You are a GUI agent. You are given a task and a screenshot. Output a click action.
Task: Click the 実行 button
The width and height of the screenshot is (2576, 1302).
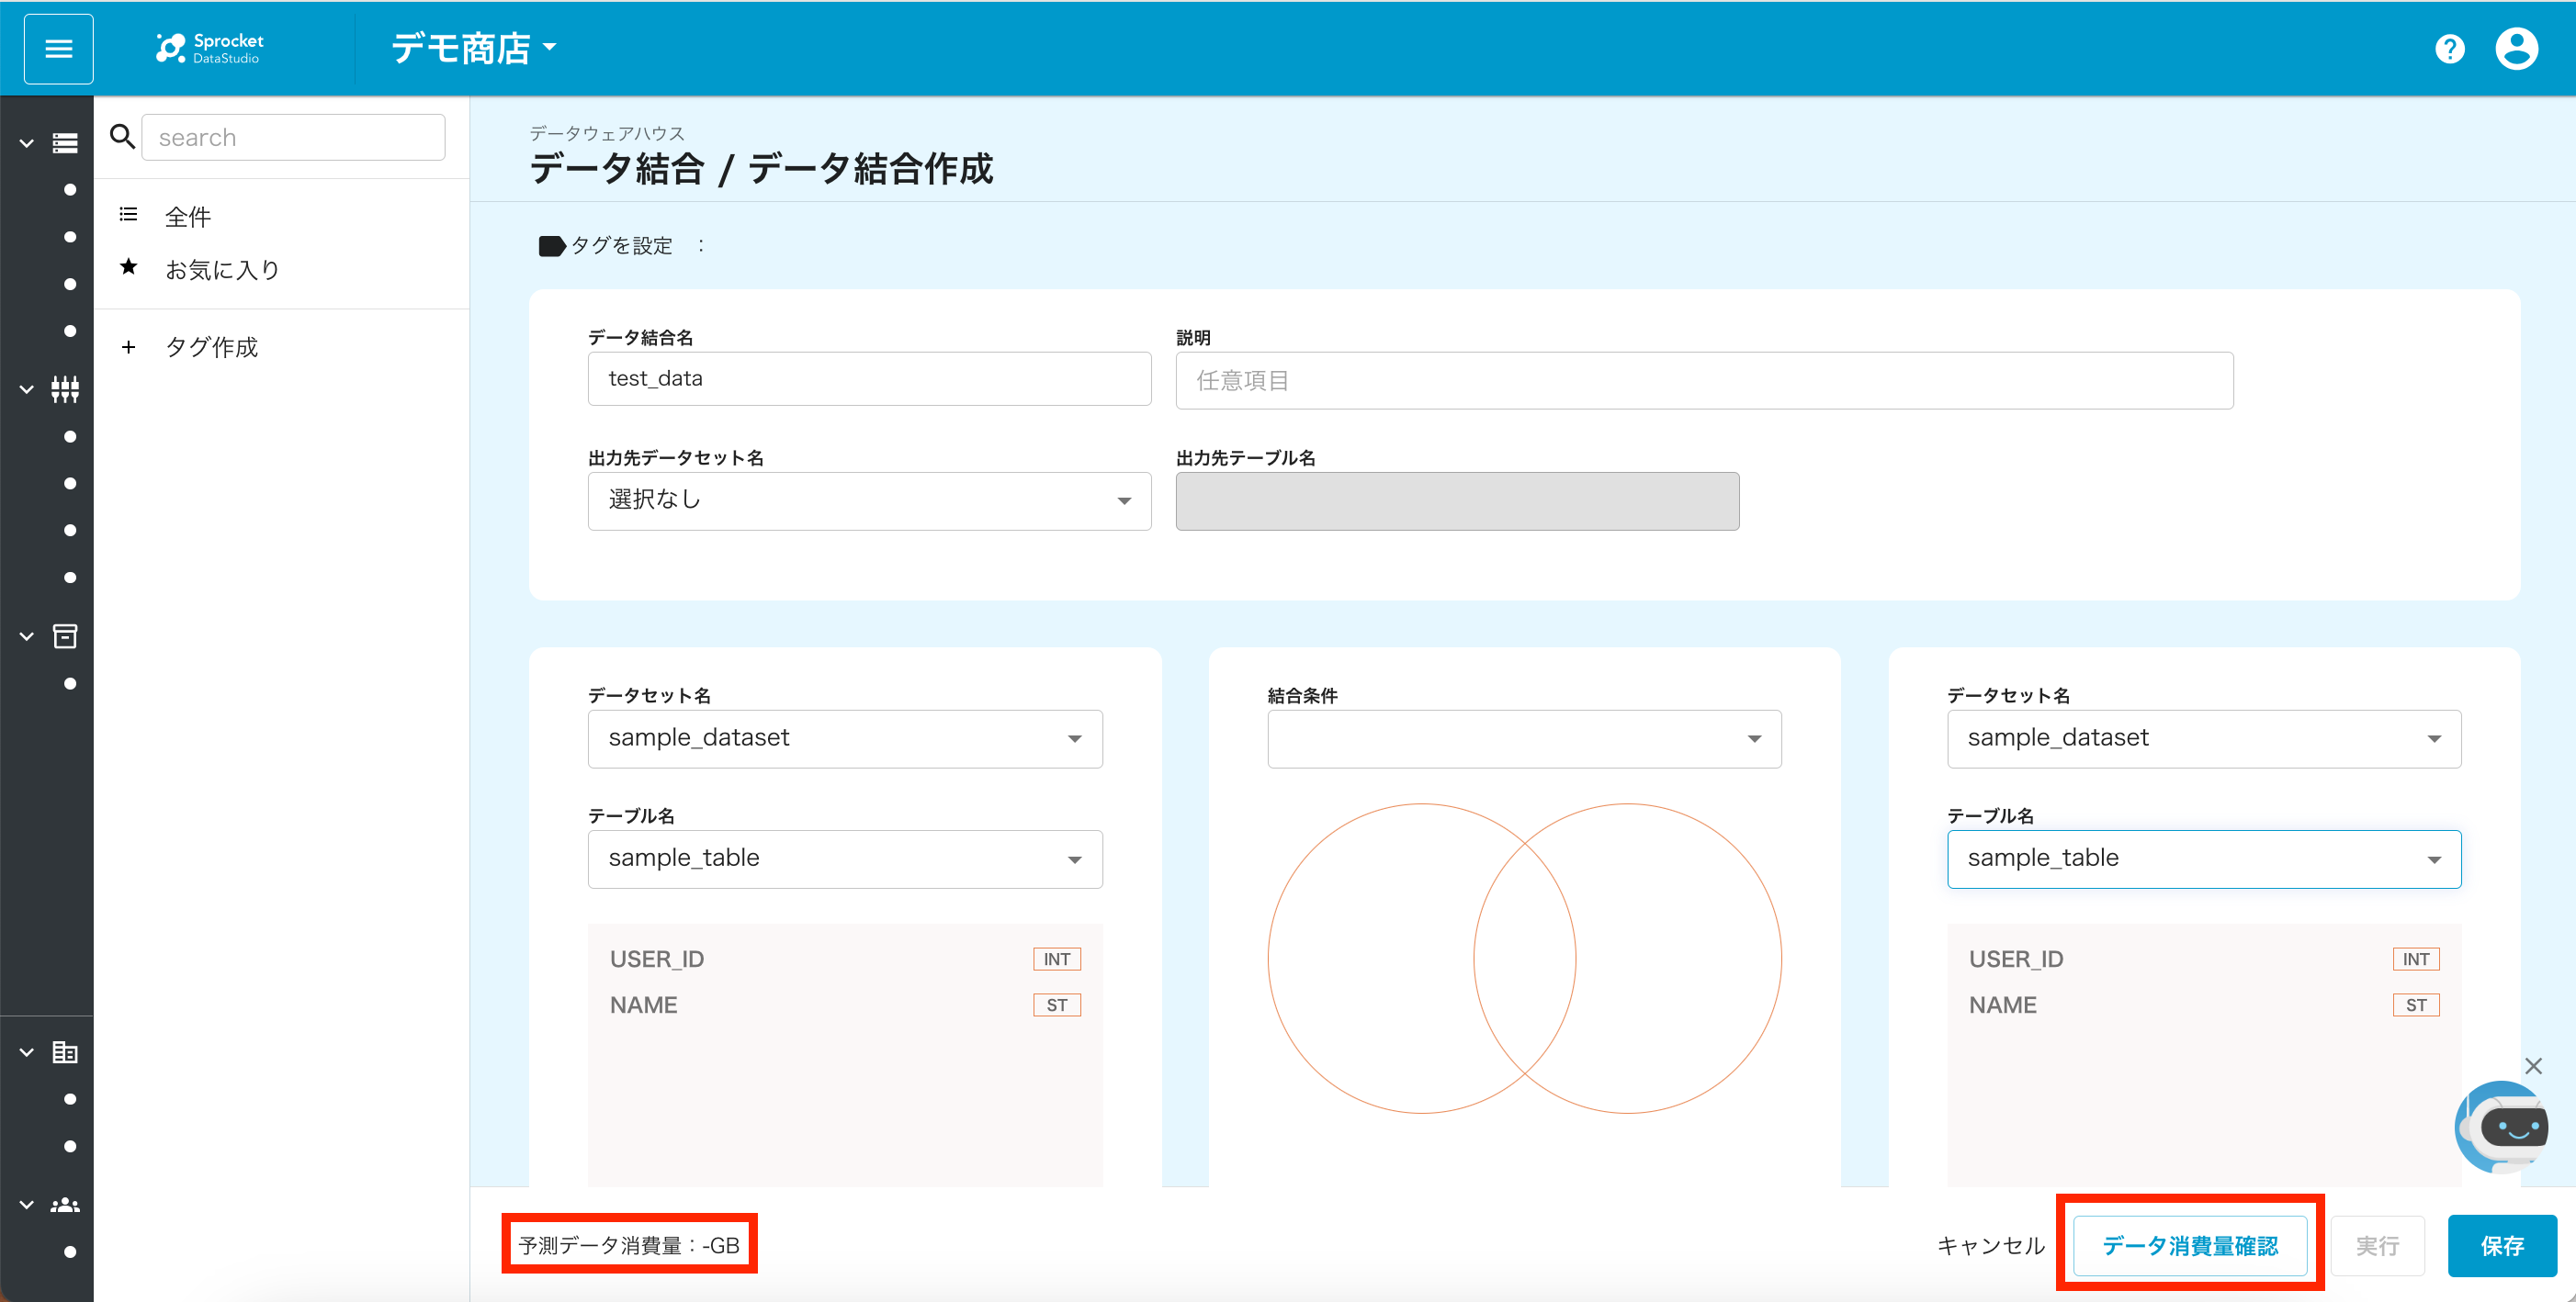2377,1246
